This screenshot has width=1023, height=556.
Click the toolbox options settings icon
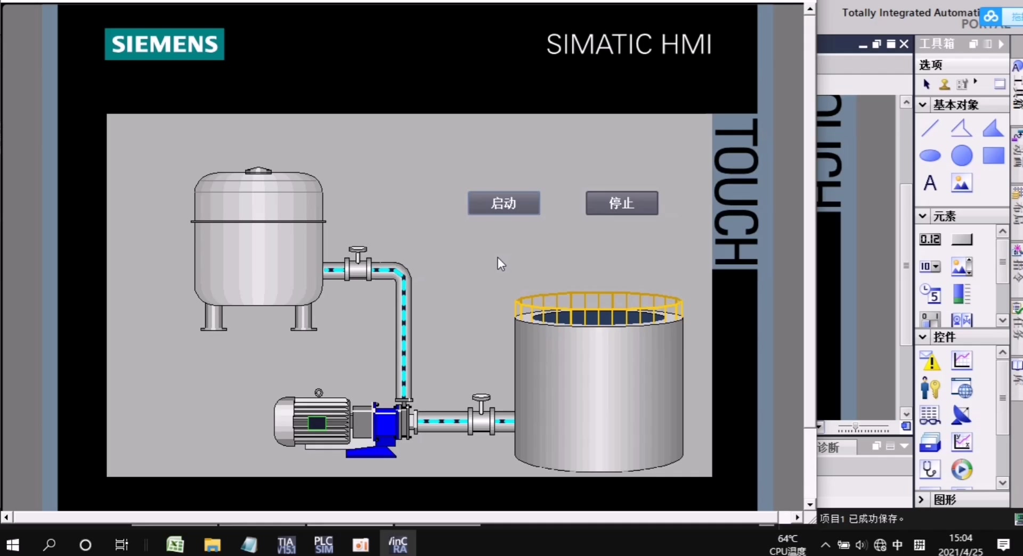point(963,84)
